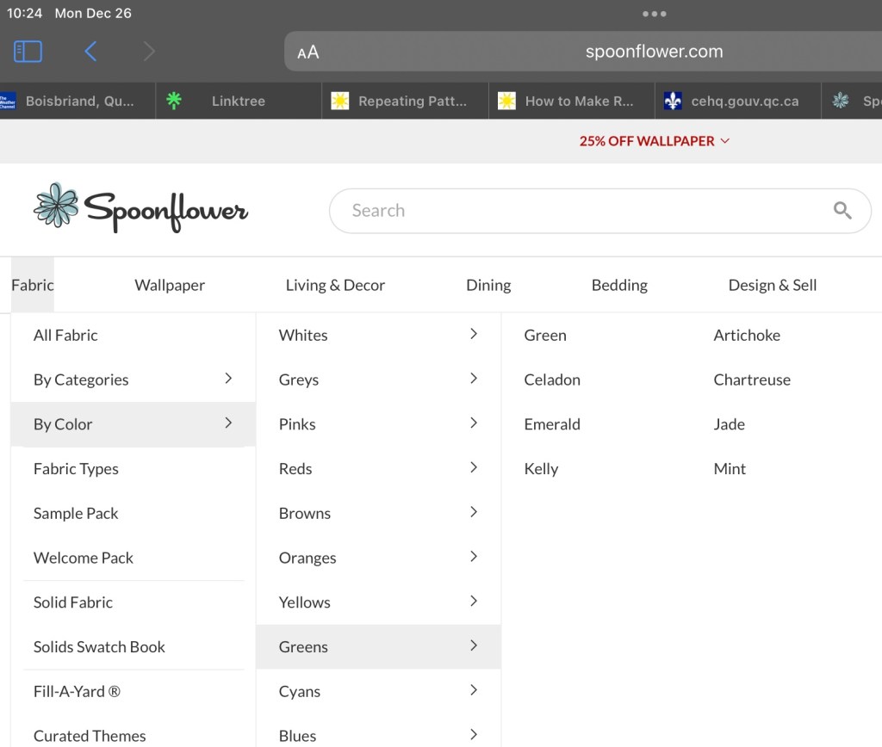This screenshot has height=747, width=882.
Task: Open the Design & Sell menu
Action: click(x=772, y=285)
